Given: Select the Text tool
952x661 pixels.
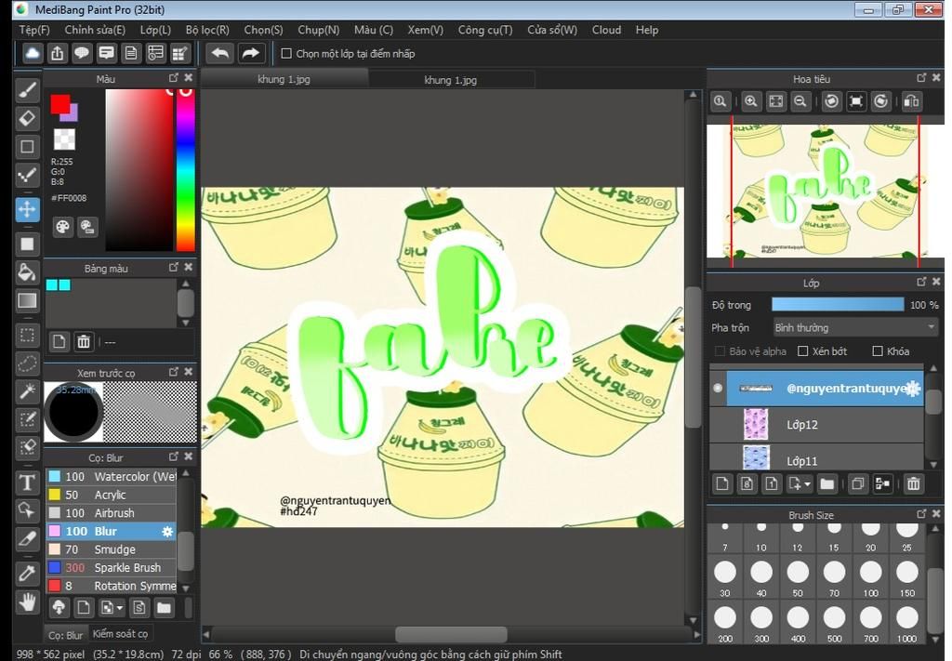Looking at the screenshot, I should [x=27, y=483].
